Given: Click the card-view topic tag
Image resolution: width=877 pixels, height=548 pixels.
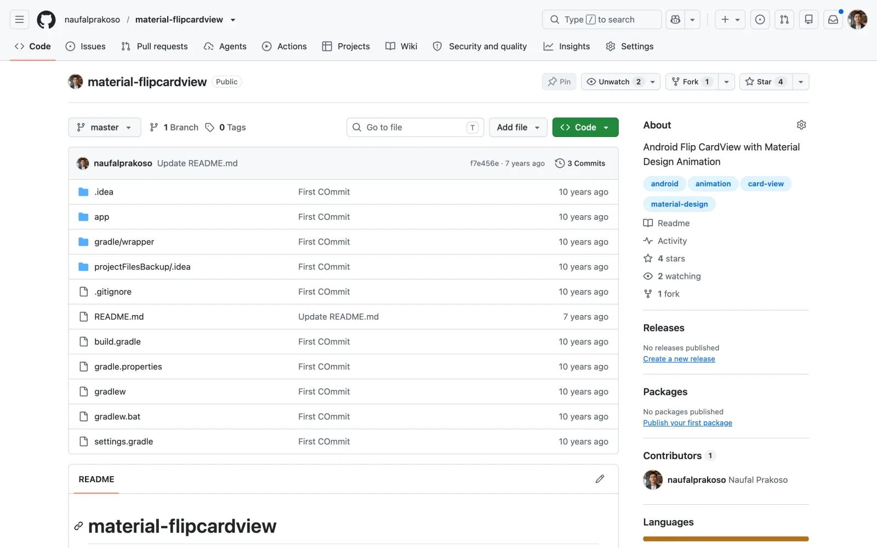Looking at the screenshot, I should coord(766,184).
